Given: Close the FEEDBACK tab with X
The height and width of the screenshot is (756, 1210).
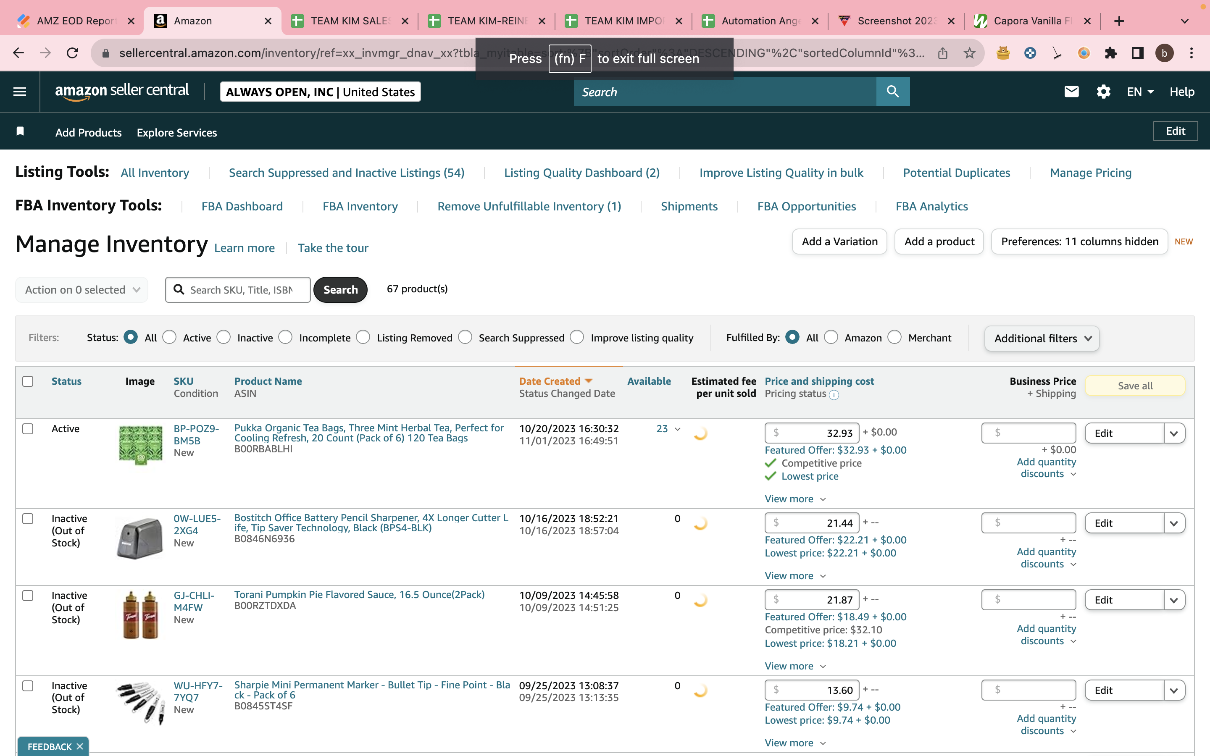Looking at the screenshot, I should tap(79, 746).
